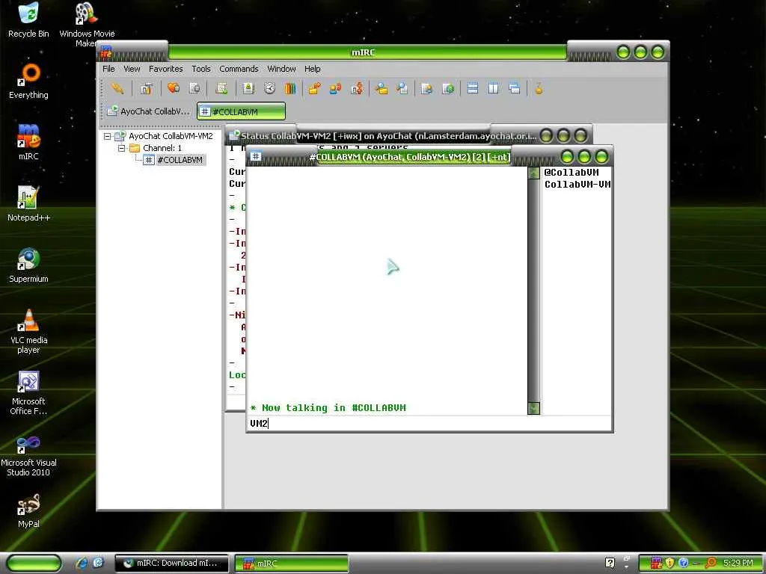Click the Tile Horizontal windows toolbar icon
This screenshot has height=574, width=766.
coord(473,88)
